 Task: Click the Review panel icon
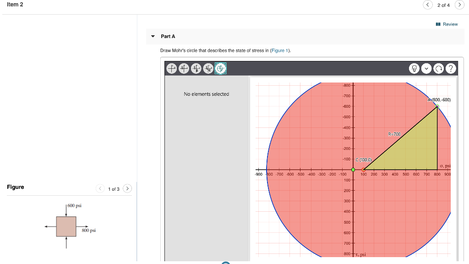point(438,24)
